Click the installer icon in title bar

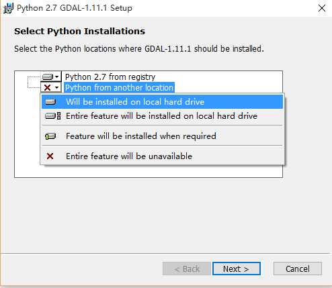8,9
